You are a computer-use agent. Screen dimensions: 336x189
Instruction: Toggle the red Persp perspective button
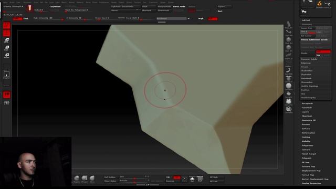[7, 94]
